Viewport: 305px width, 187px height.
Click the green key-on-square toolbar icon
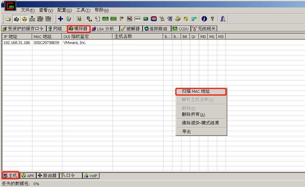[x=186, y=19]
